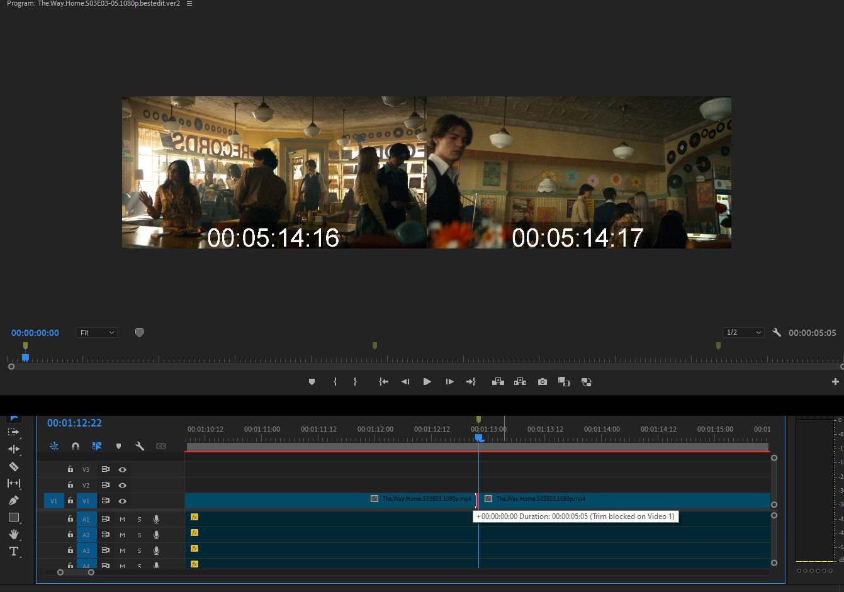Click the fx badge on A1 clip
Image resolution: width=844 pixels, height=592 pixels.
pyautogui.click(x=194, y=517)
